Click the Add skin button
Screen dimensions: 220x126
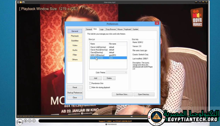(x=96, y=78)
